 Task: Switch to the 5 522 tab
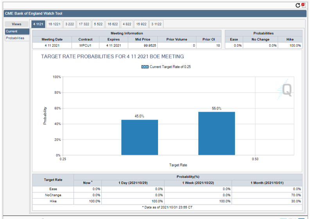[x=98, y=24]
